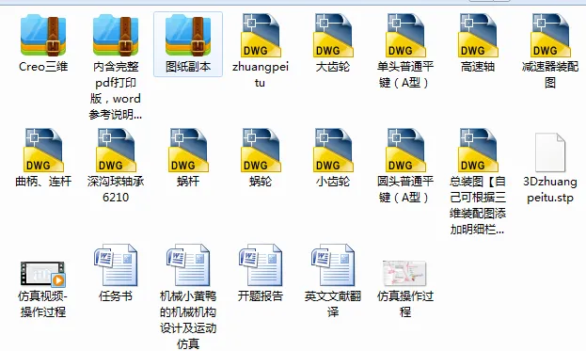Select the 减速器装配图 DWG file icon
Viewport: 586px width, 351px height.
click(550, 36)
